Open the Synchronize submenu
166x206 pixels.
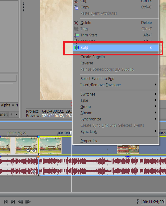tap(116, 119)
